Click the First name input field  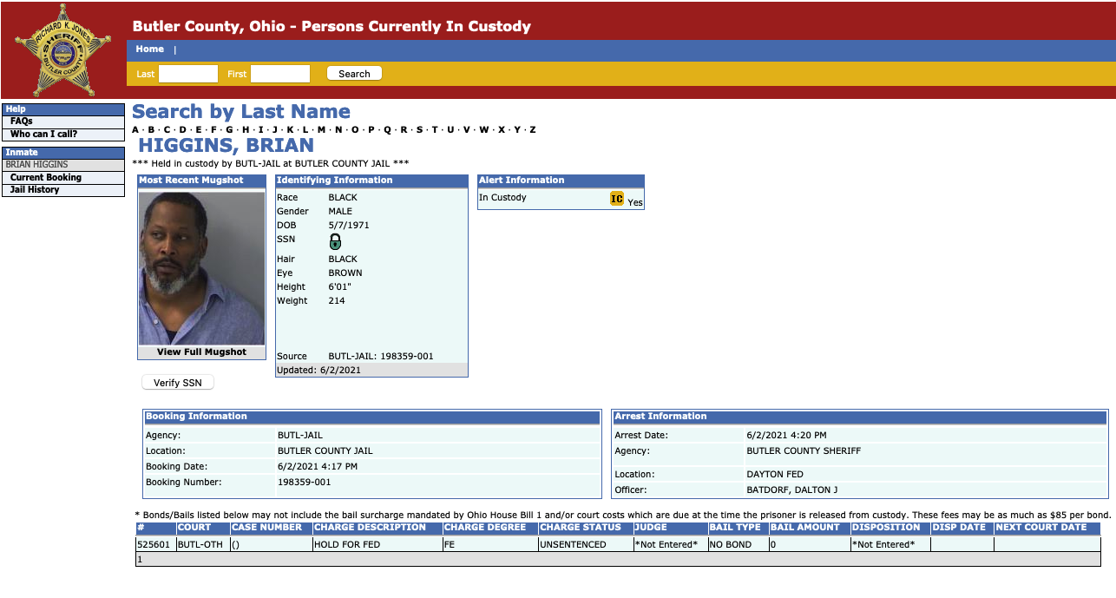(x=279, y=74)
